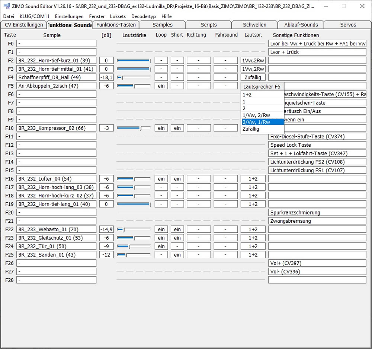Click 'Lichtunterdrückung FS2 (CV108)' field
Screen dimensions: 372x349
(317, 162)
